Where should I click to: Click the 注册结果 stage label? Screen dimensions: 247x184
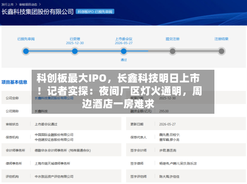click(221, 39)
